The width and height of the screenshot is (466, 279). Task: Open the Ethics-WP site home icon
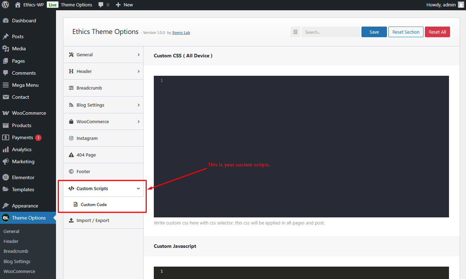[x=18, y=5]
